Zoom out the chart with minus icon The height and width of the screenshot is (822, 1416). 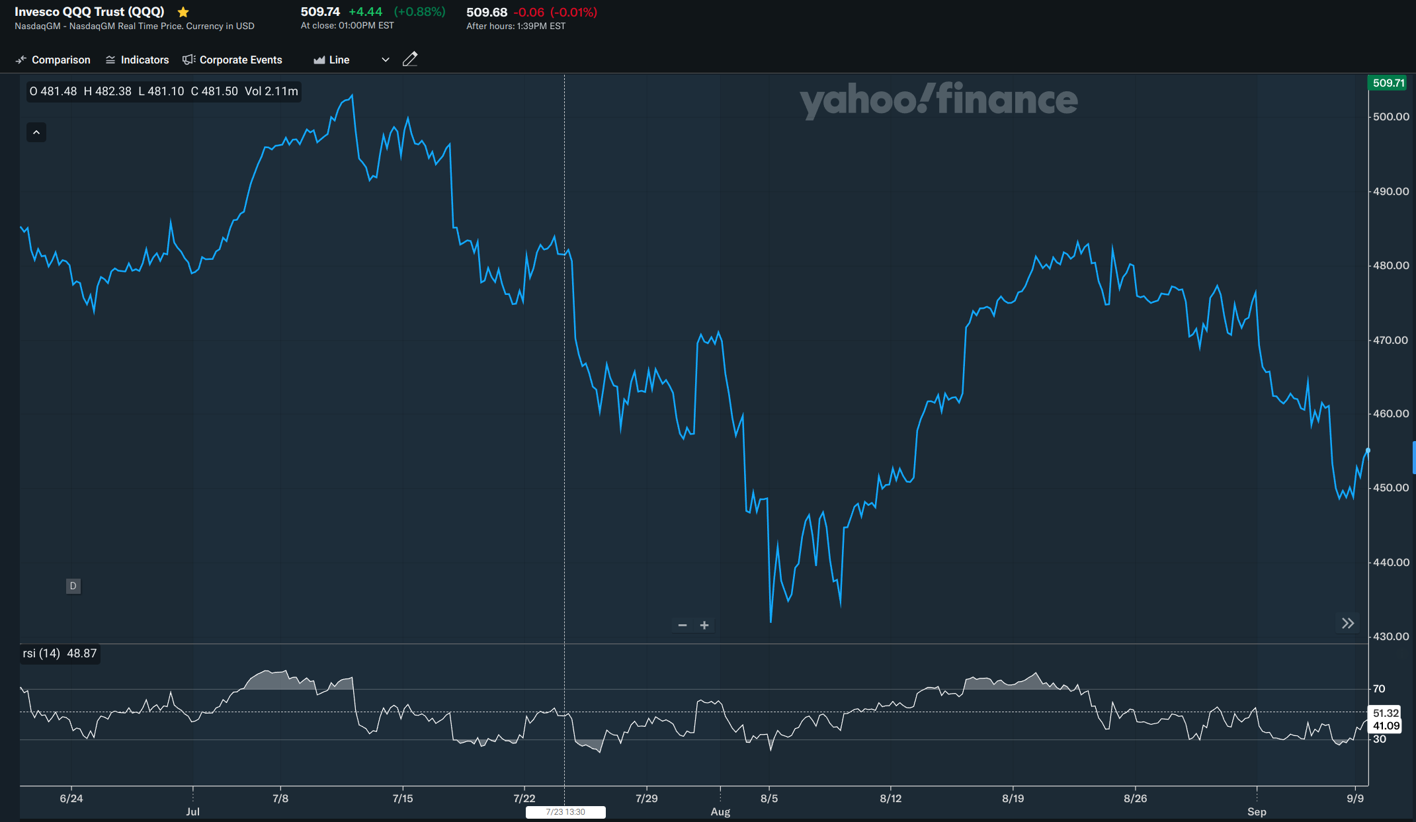[683, 625]
